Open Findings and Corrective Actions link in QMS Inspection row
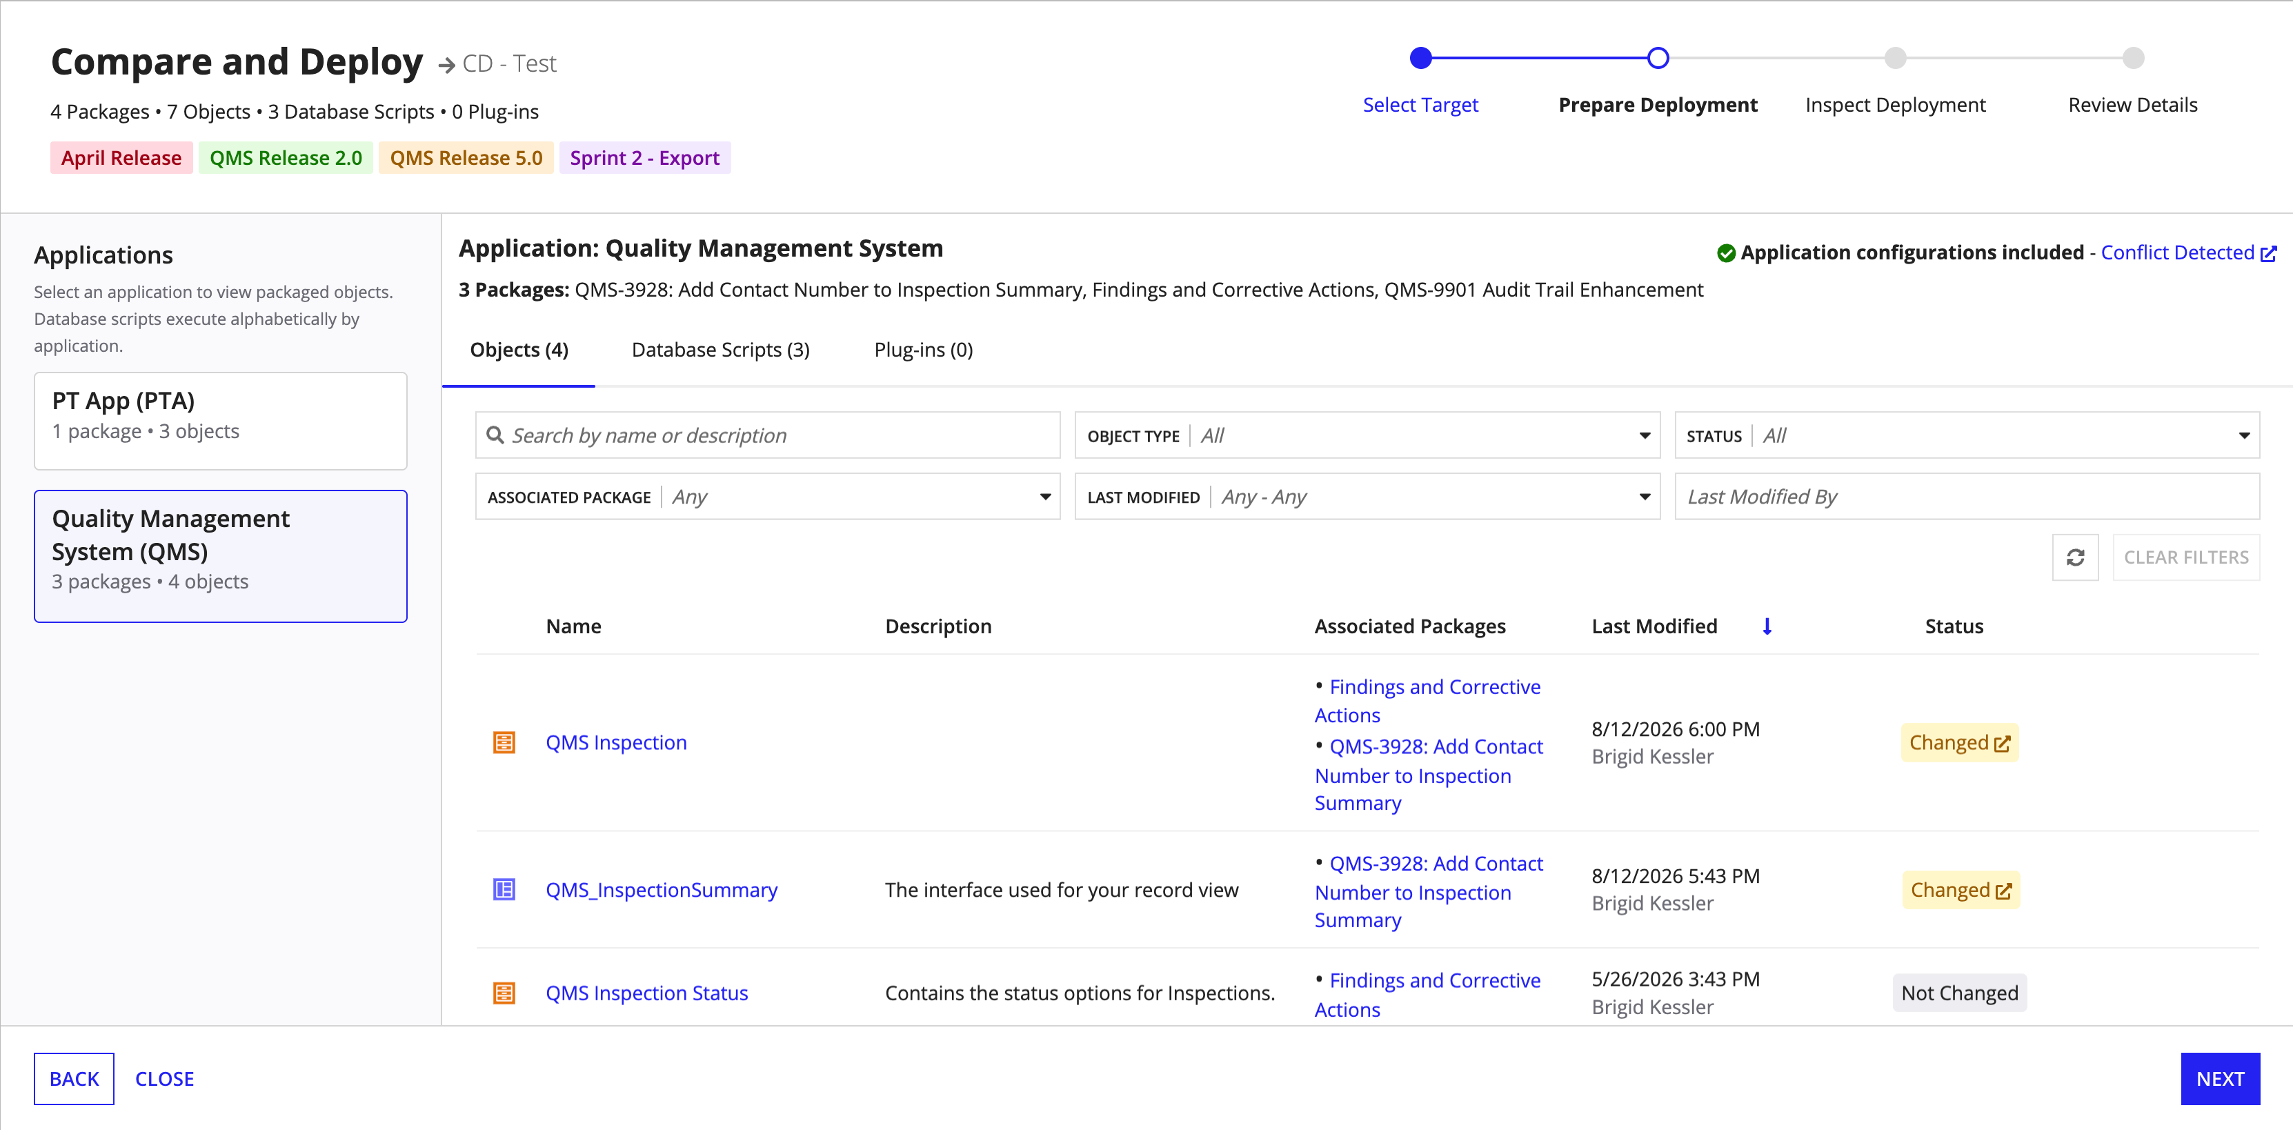This screenshot has width=2293, height=1130. (1428, 701)
